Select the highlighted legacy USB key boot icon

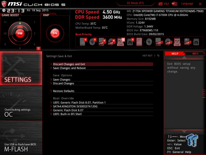coord(177,42)
